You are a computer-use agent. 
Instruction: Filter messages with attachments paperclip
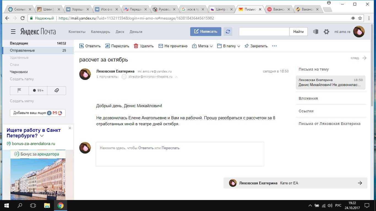(57, 90)
